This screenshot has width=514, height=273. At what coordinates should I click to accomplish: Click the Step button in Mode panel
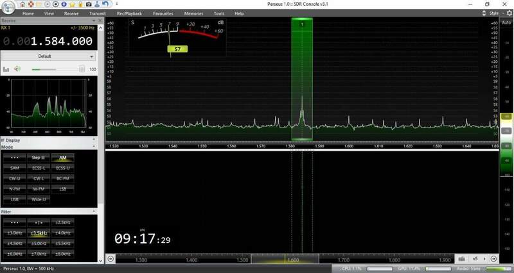(39, 158)
